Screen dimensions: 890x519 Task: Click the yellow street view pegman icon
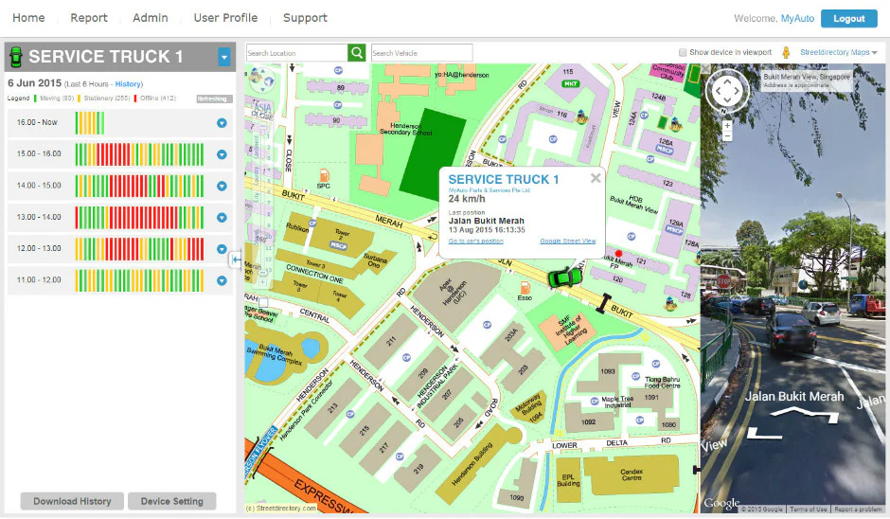click(x=786, y=53)
